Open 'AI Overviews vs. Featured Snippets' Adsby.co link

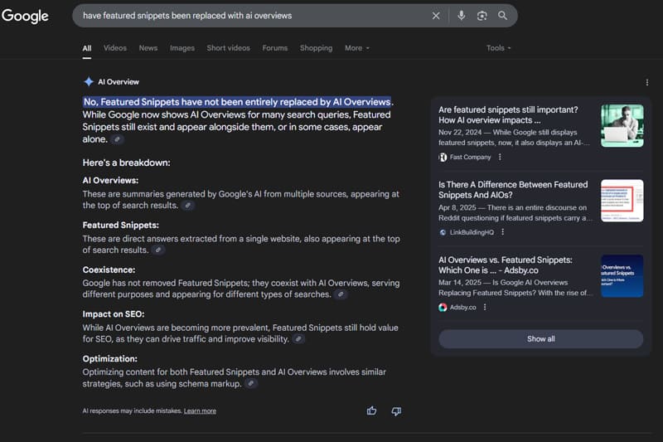coord(506,265)
